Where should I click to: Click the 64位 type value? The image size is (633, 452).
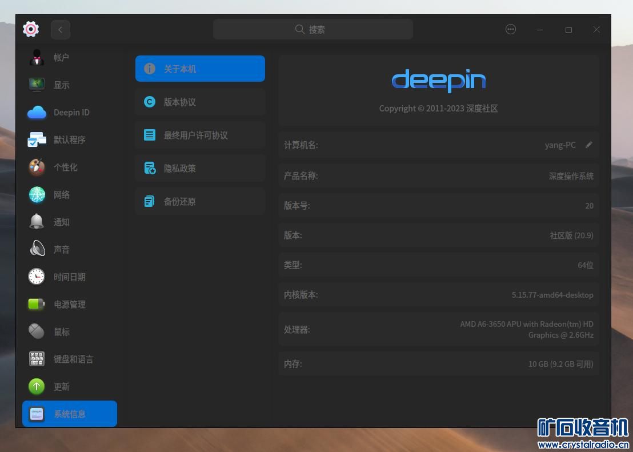click(x=586, y=265)
